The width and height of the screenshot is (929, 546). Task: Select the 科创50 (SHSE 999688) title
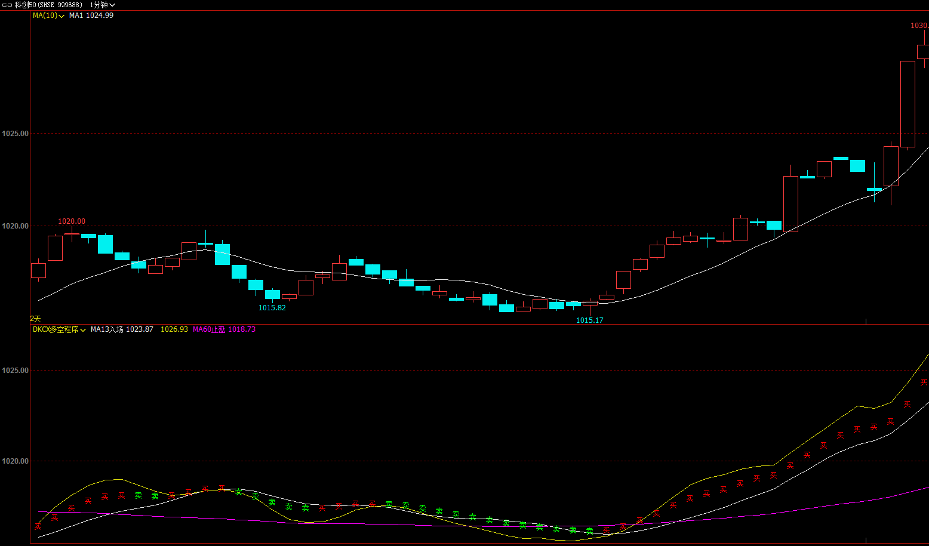(x=48, y=5)
